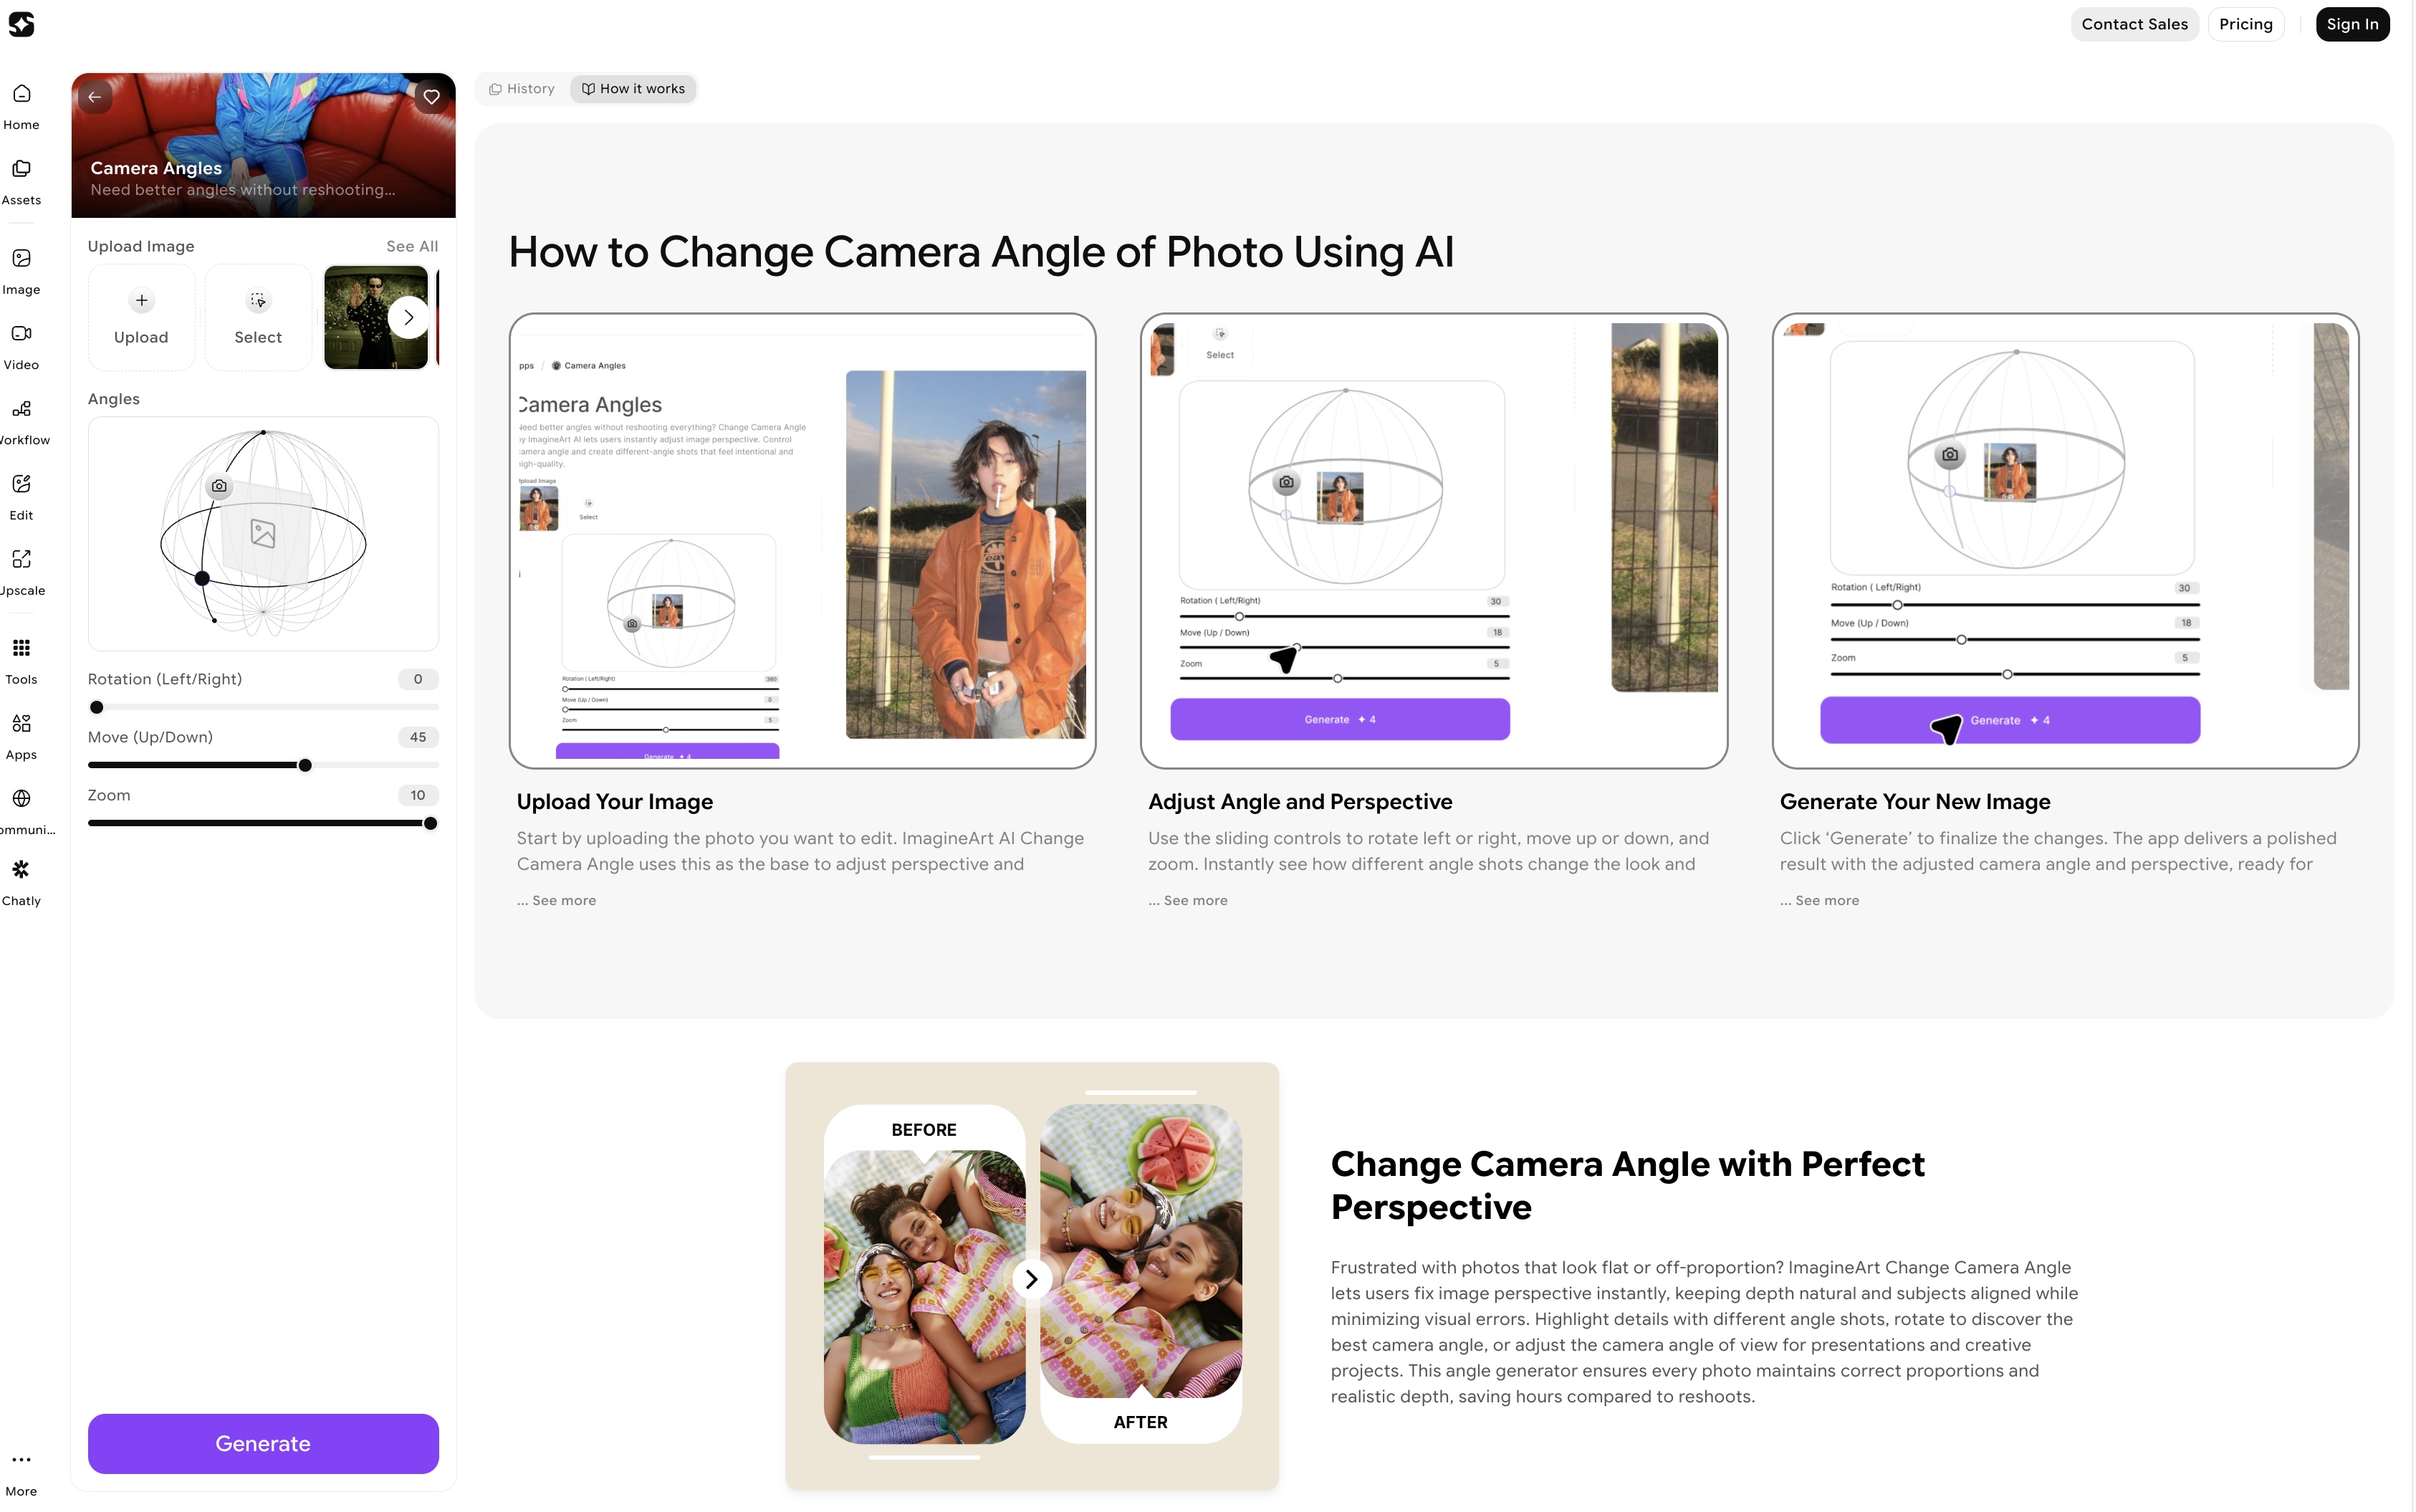Select the How it works tab
This screenshot has height=1512, width=2416.
pos(634,89)
